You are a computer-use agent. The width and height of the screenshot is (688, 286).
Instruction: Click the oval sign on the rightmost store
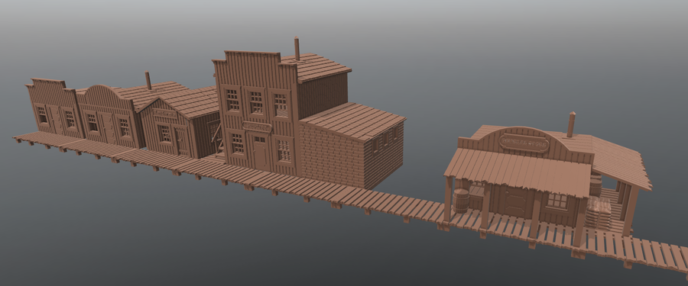point(524,143)
